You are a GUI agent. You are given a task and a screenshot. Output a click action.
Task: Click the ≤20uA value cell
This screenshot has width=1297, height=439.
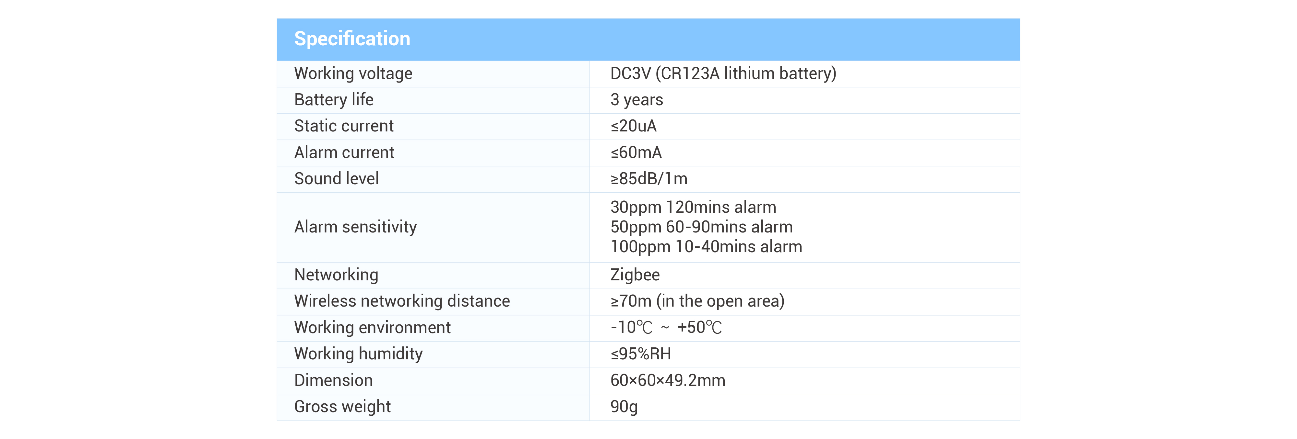click(x=633, y=126)
